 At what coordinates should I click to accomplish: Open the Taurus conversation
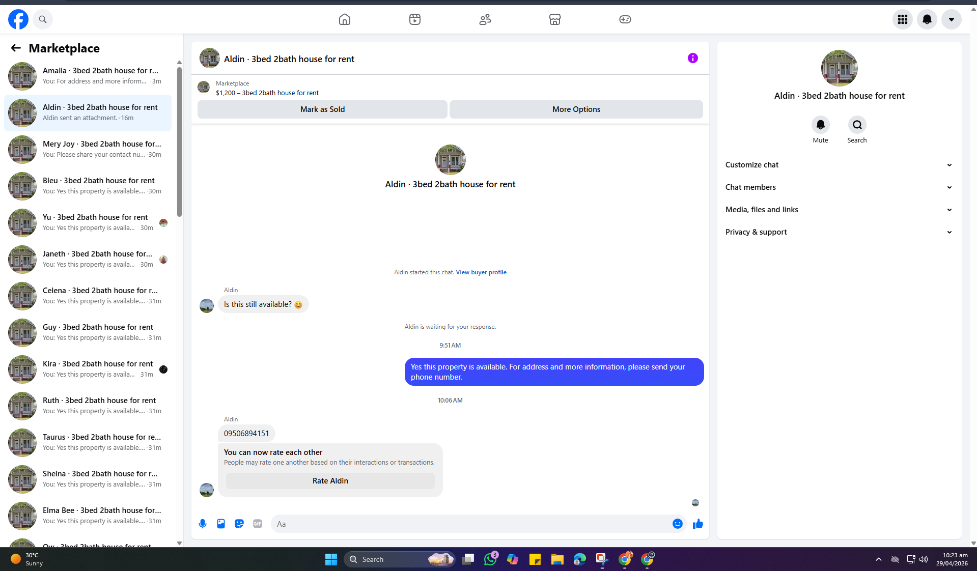[88, 442]
